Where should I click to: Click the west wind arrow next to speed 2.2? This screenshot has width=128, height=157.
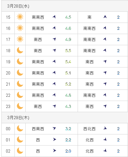[x=55, y=139]
